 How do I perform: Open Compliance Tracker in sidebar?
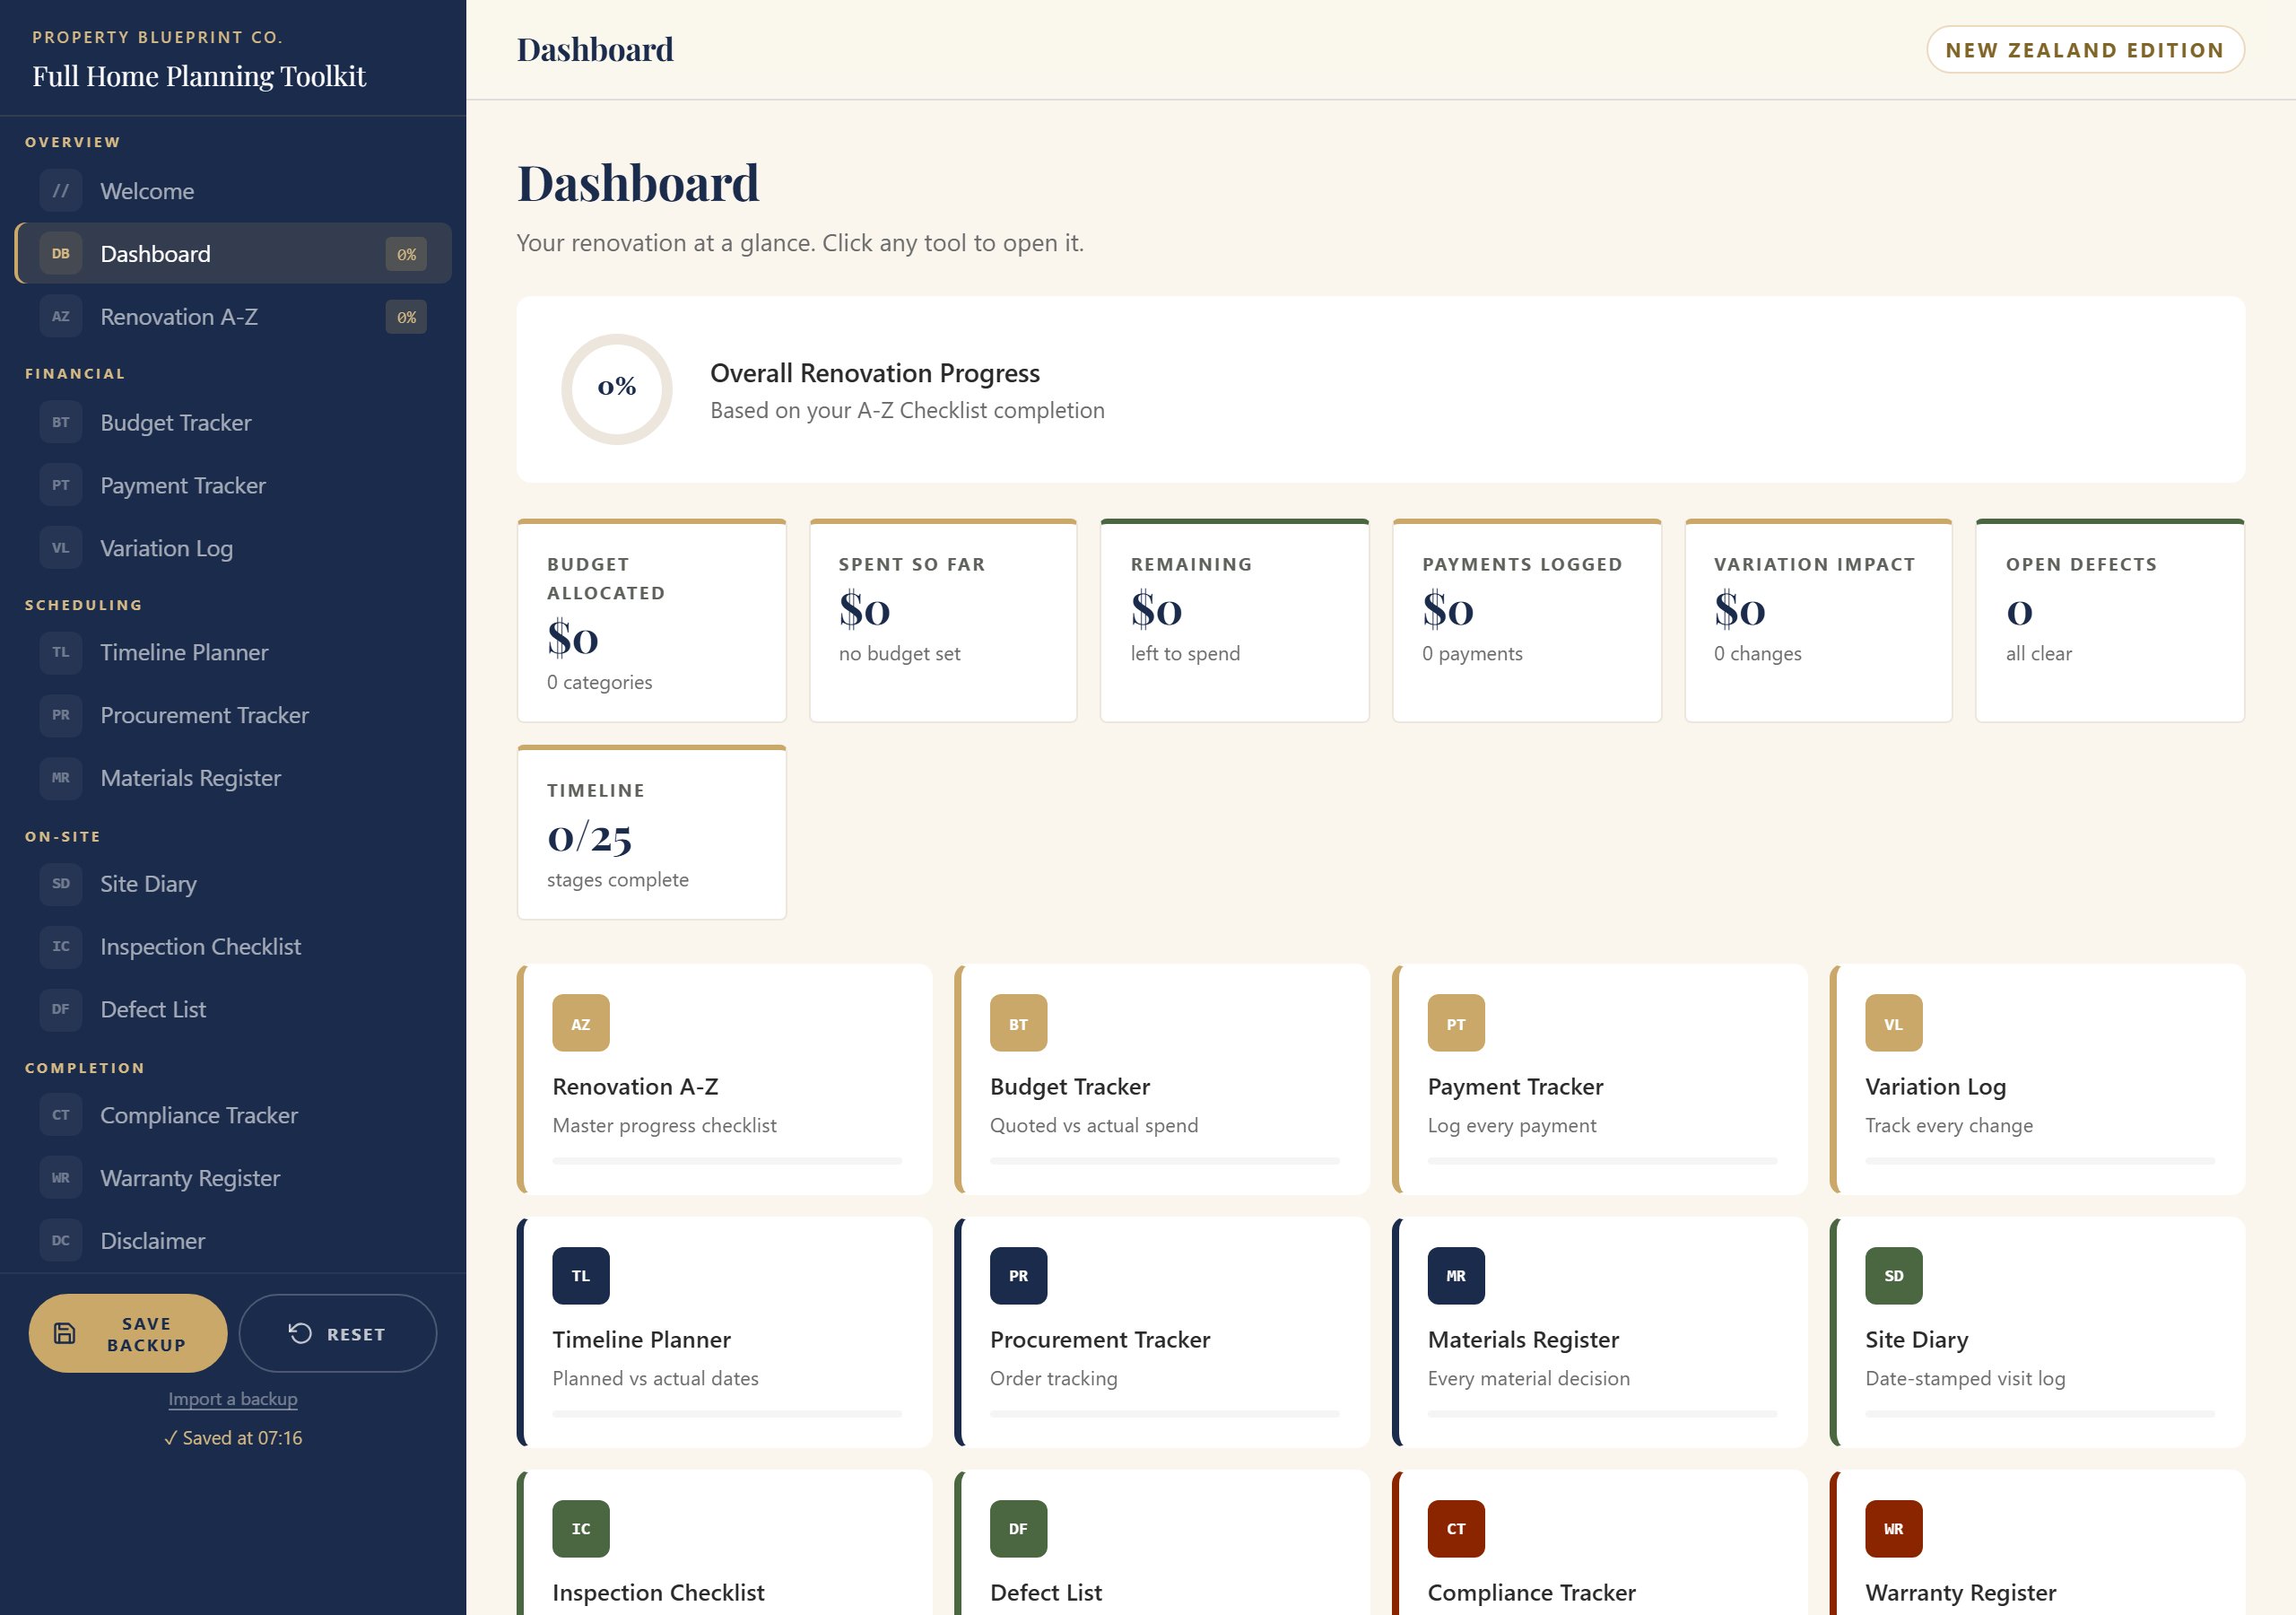click(x=233, y=1115)
